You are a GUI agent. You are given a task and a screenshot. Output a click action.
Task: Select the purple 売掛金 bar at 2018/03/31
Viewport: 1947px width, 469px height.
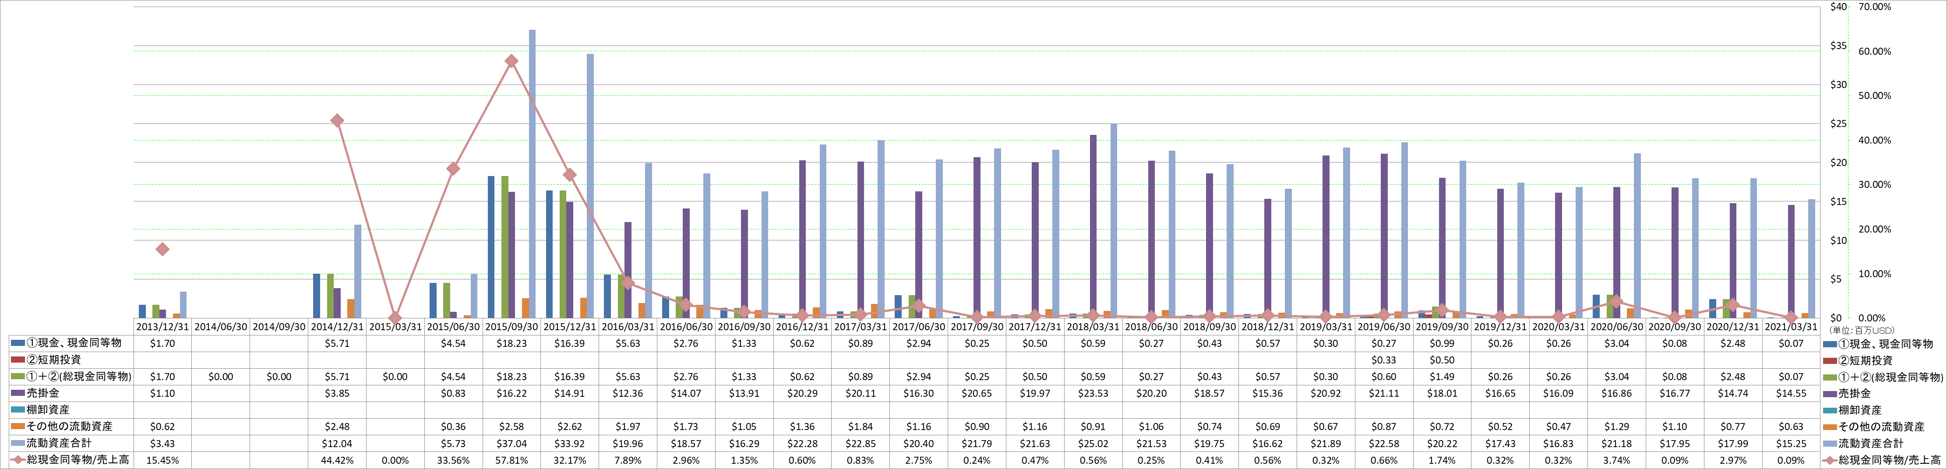[1093, 226]
